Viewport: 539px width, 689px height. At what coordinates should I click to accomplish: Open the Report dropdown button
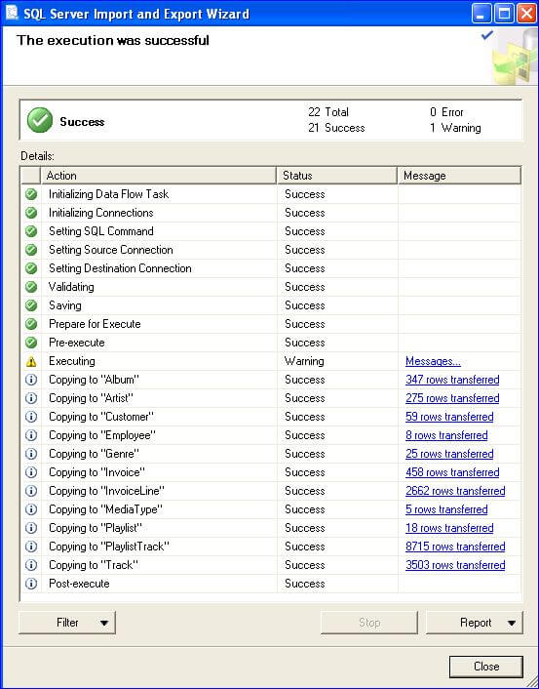point(475,623)
